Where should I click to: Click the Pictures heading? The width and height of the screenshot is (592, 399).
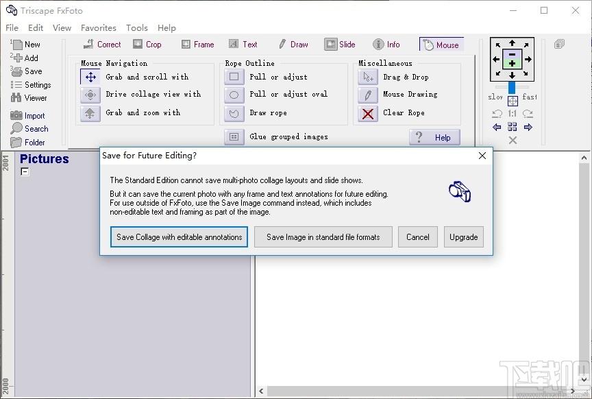click(x=44, y=158)
